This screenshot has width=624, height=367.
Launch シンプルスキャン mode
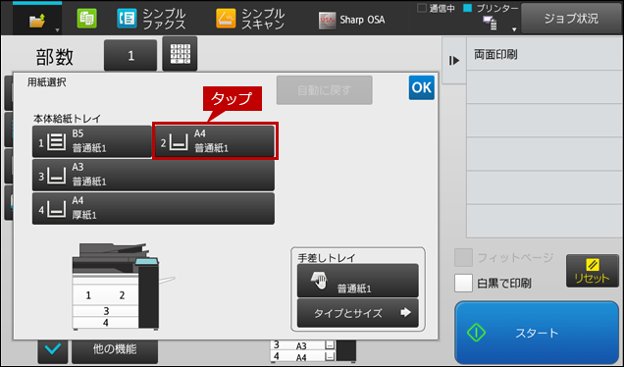(250, 19)
